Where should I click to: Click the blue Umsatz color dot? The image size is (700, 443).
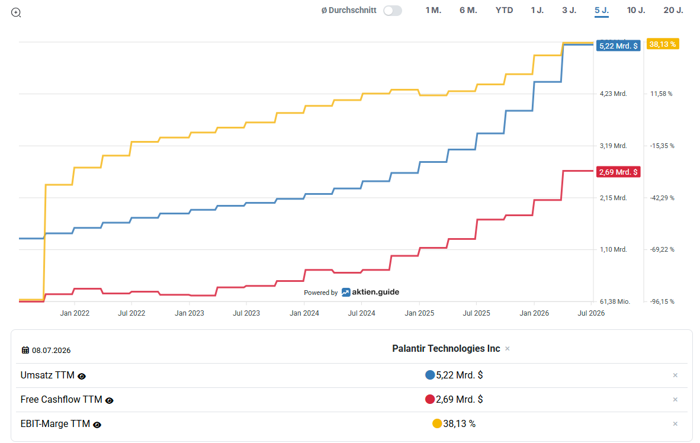coord(430,375)
